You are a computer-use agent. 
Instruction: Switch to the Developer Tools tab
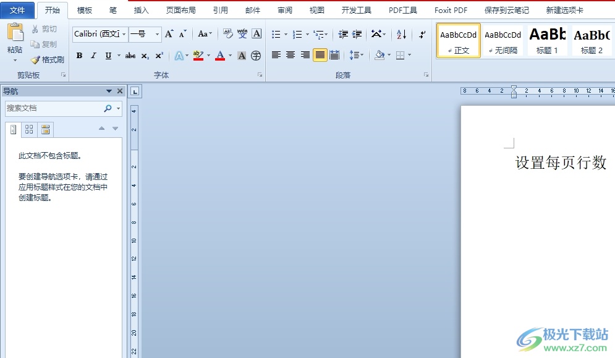click(356, 11)
